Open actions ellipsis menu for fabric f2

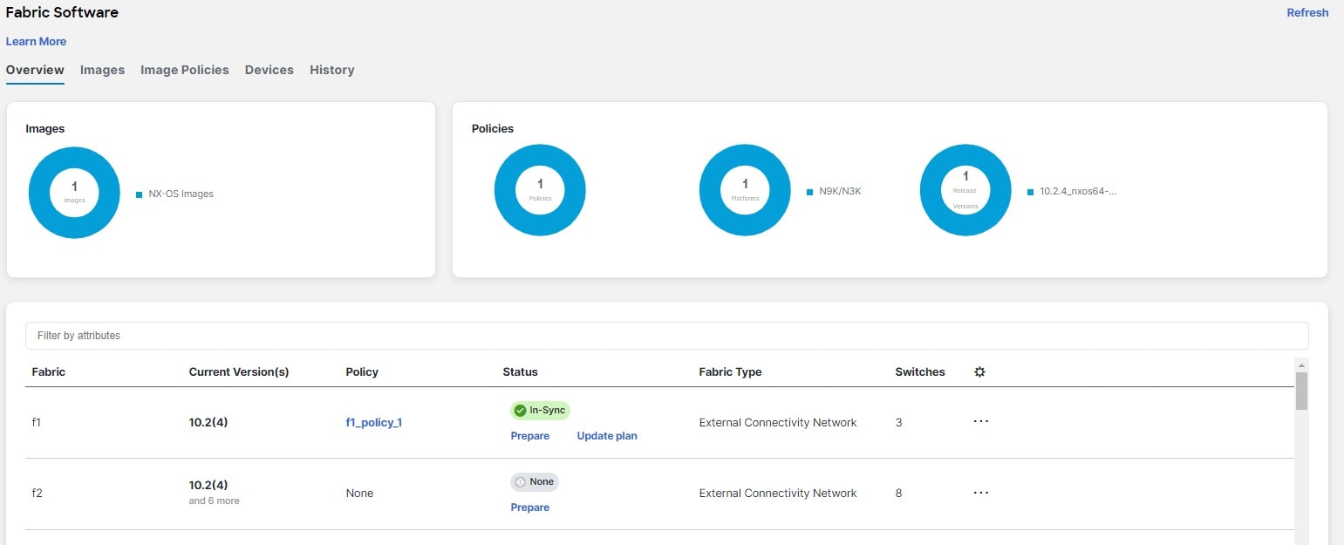coord(981,493)
